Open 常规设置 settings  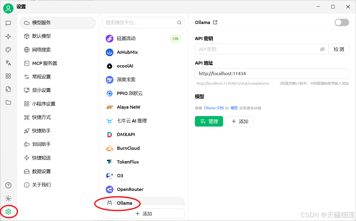tap(58, 77)
